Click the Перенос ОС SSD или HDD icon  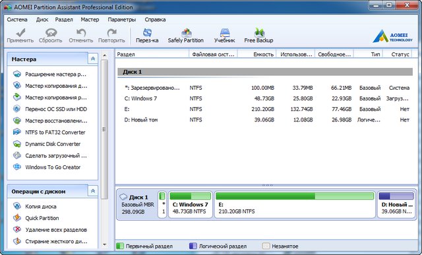click(x=17, y=109)
